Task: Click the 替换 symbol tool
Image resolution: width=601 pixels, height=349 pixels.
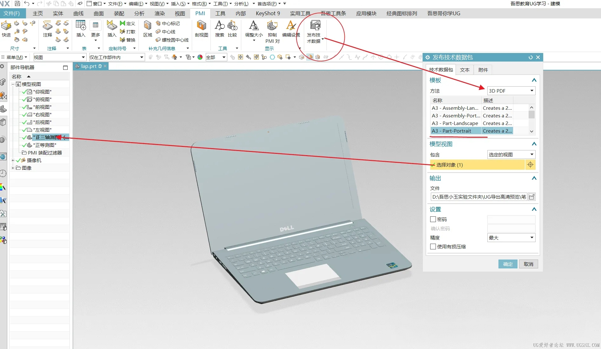Action: (128, 40)
